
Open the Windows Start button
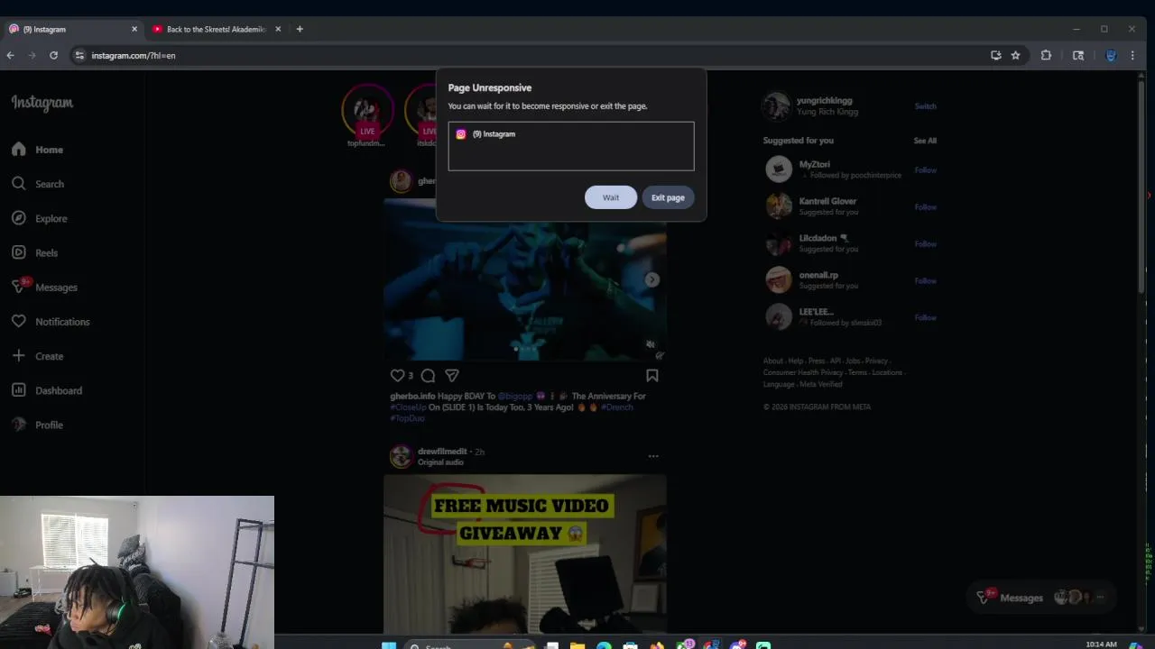click(x=389, y=645)
